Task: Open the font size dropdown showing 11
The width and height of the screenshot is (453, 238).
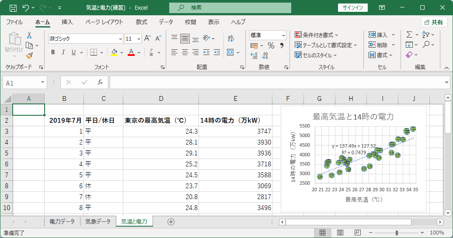Action: click(x=139, y=39)
